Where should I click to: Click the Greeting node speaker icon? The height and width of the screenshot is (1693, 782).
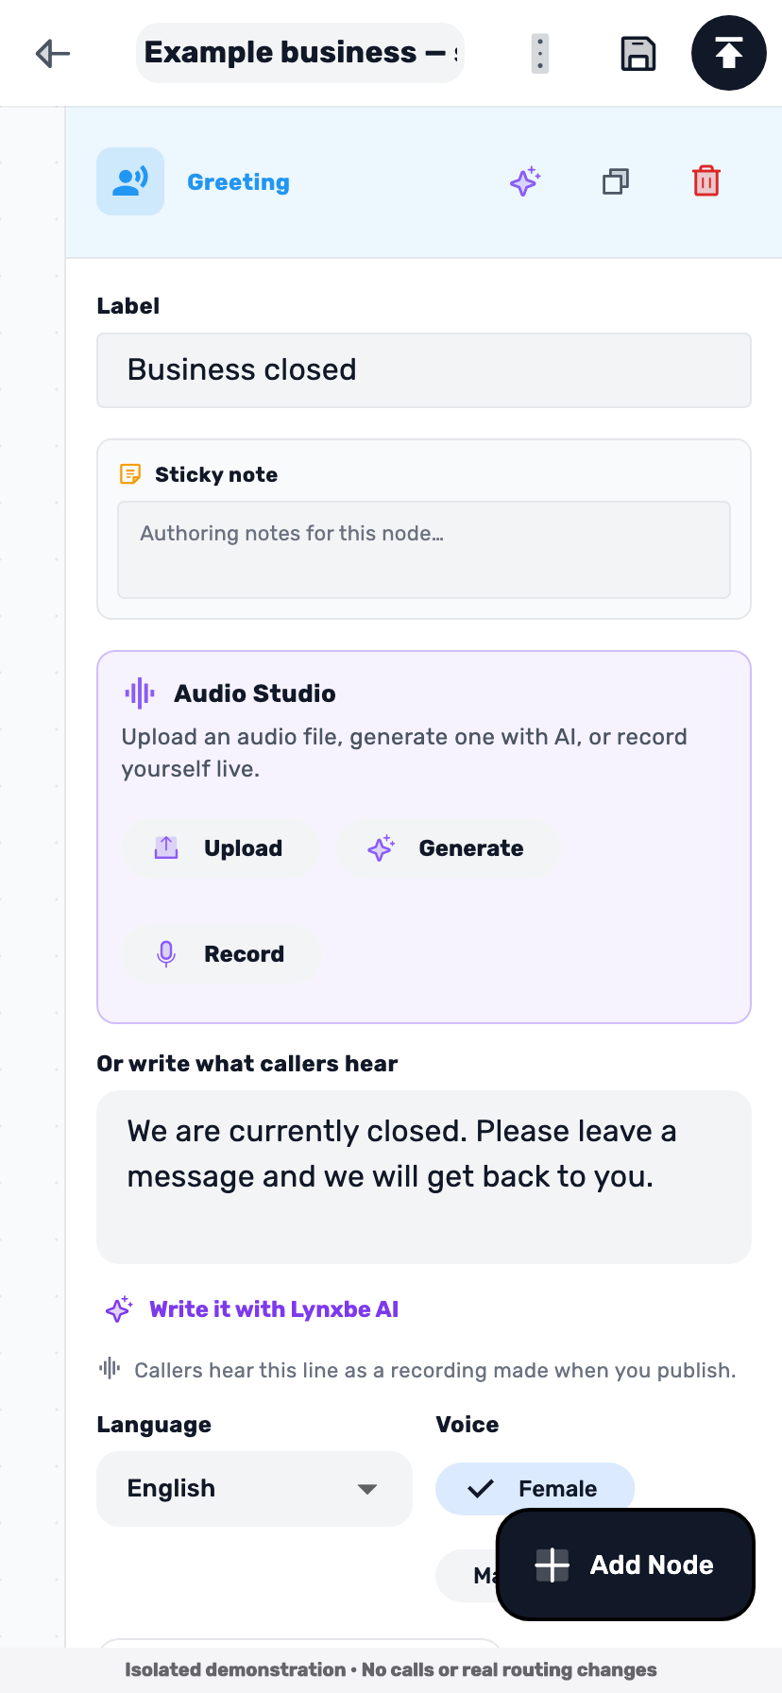[130, 181]
